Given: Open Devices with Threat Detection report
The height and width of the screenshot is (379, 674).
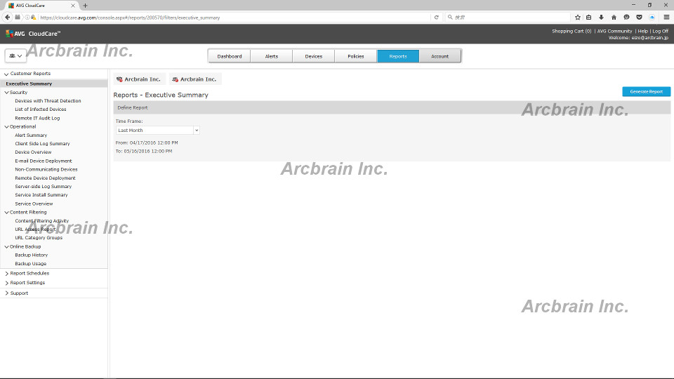Looking at the screenshot, I should (x=48, y=101).
